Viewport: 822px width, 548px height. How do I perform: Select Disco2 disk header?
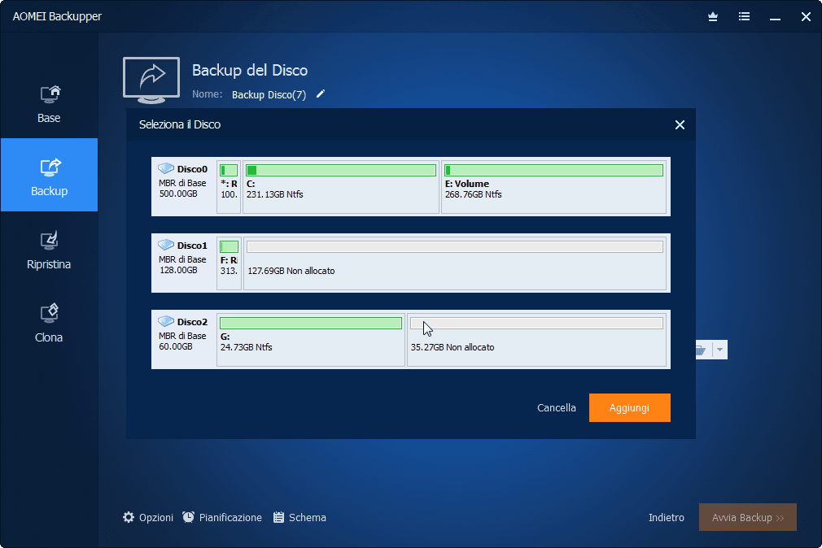tap(183, 339)
